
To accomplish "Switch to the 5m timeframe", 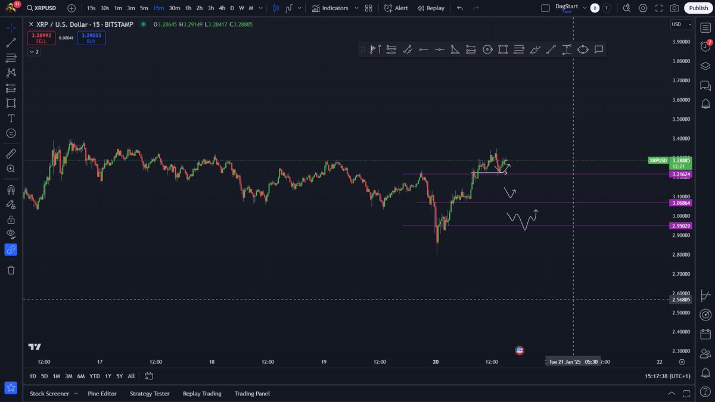I will tap(144, 8).
